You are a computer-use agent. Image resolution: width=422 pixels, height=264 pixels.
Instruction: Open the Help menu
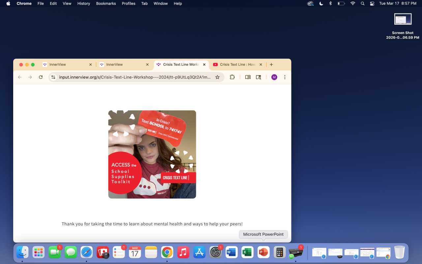coord(178,4)
